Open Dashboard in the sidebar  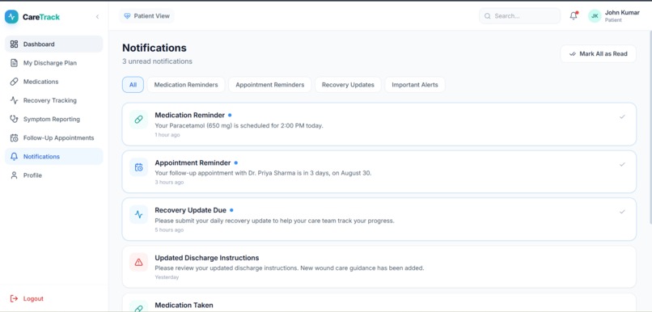pos(53,44)
